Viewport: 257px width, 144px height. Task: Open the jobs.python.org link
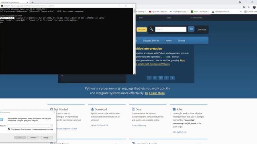click(x=179, y=132)
